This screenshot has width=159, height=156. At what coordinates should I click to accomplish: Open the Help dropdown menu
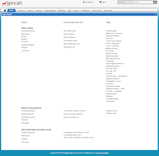tap(103, 2)
